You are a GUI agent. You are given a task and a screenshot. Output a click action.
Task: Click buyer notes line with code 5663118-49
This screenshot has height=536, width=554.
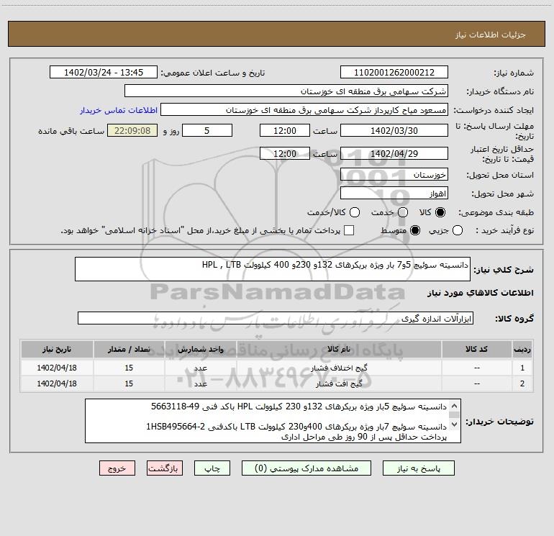(299, 406)
